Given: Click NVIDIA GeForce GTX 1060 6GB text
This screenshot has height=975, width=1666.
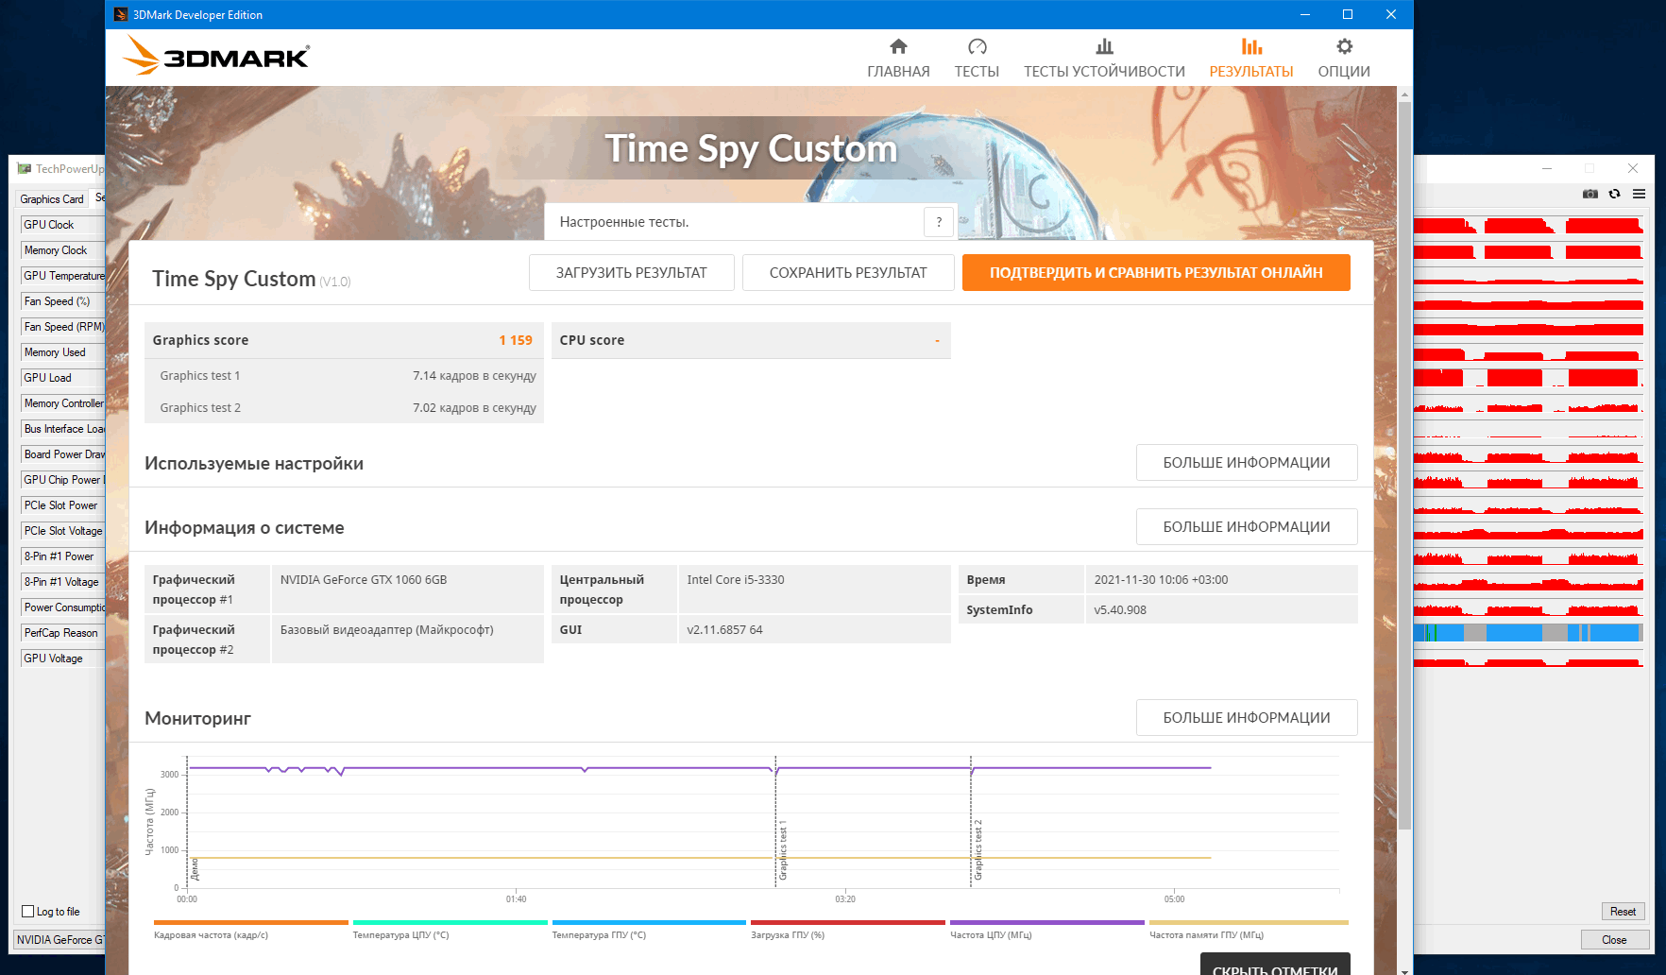Looking at the screenshot, I should [x=364, y=580].
